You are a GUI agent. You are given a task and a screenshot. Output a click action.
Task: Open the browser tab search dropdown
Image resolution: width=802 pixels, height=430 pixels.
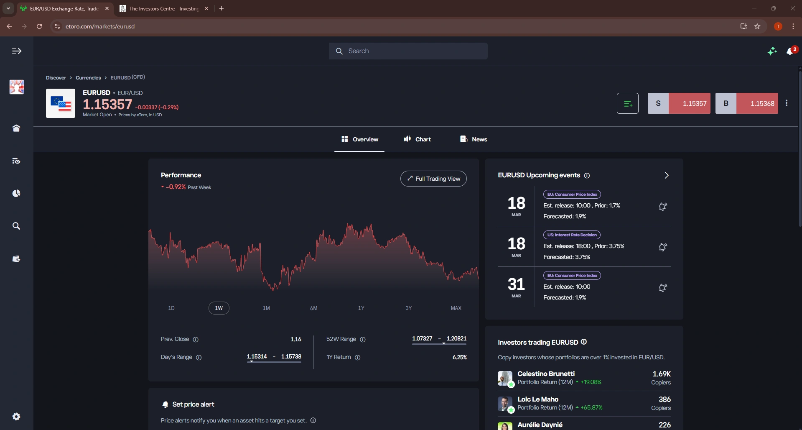coord(8,8)
